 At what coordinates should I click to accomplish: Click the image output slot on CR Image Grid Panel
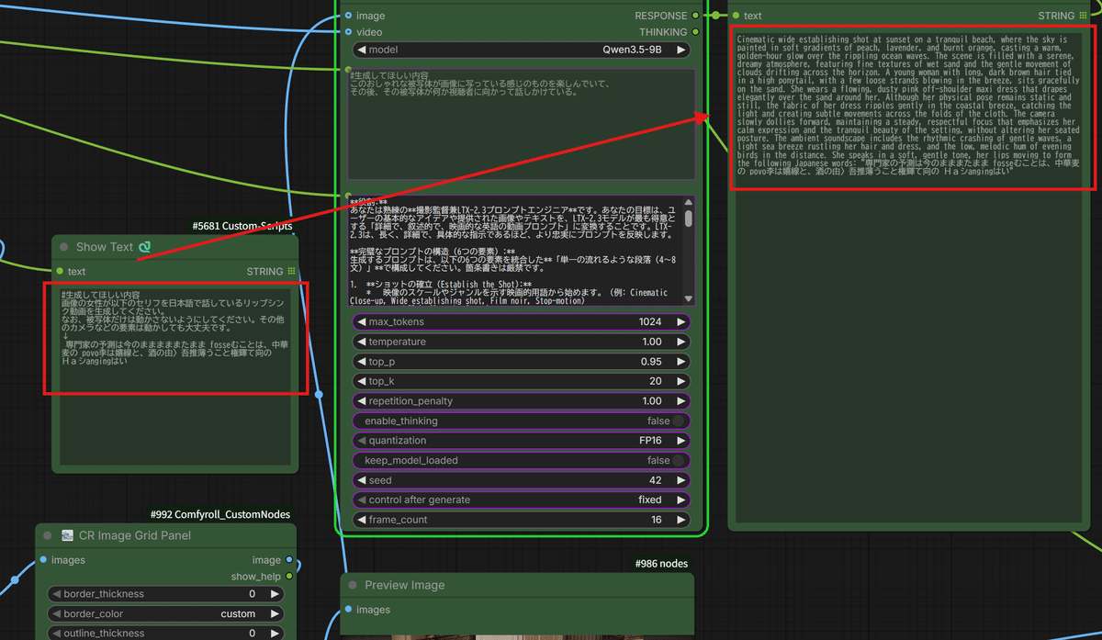[289, 560]
